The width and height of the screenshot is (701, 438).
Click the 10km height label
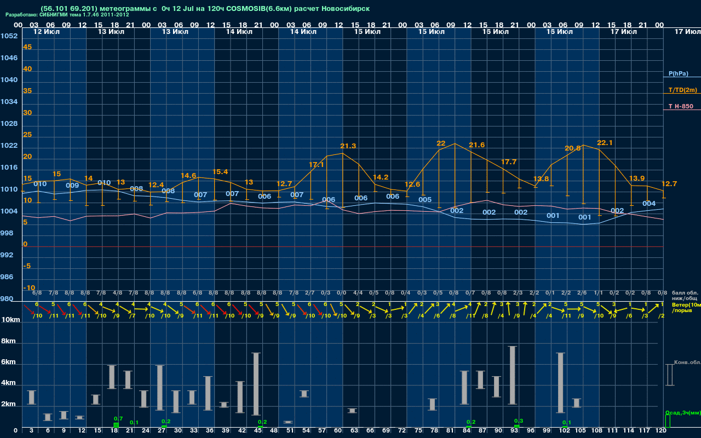tap(12, 320)
